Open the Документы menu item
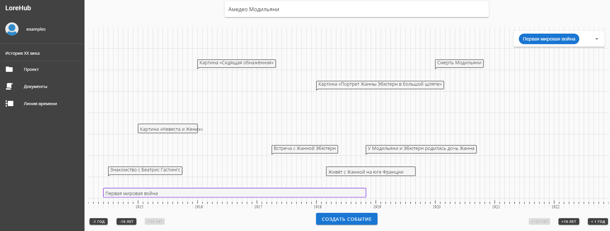The height and width of the screenshot is (231, 610). (42, 86)
